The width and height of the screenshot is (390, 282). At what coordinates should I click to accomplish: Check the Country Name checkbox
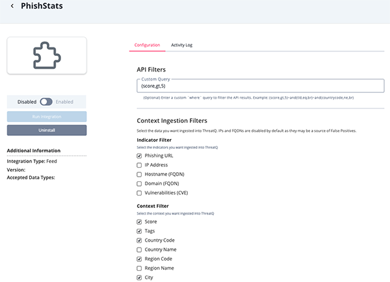click(x=139, y=250)
